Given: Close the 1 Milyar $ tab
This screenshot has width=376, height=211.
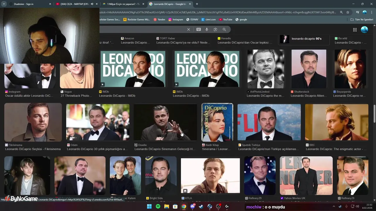Looking at the screenshot, I should pos(143,4).
